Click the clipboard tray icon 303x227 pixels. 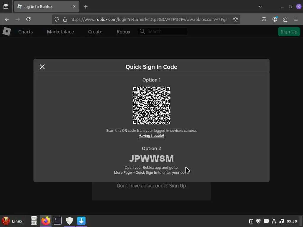(x=251, y=221)
